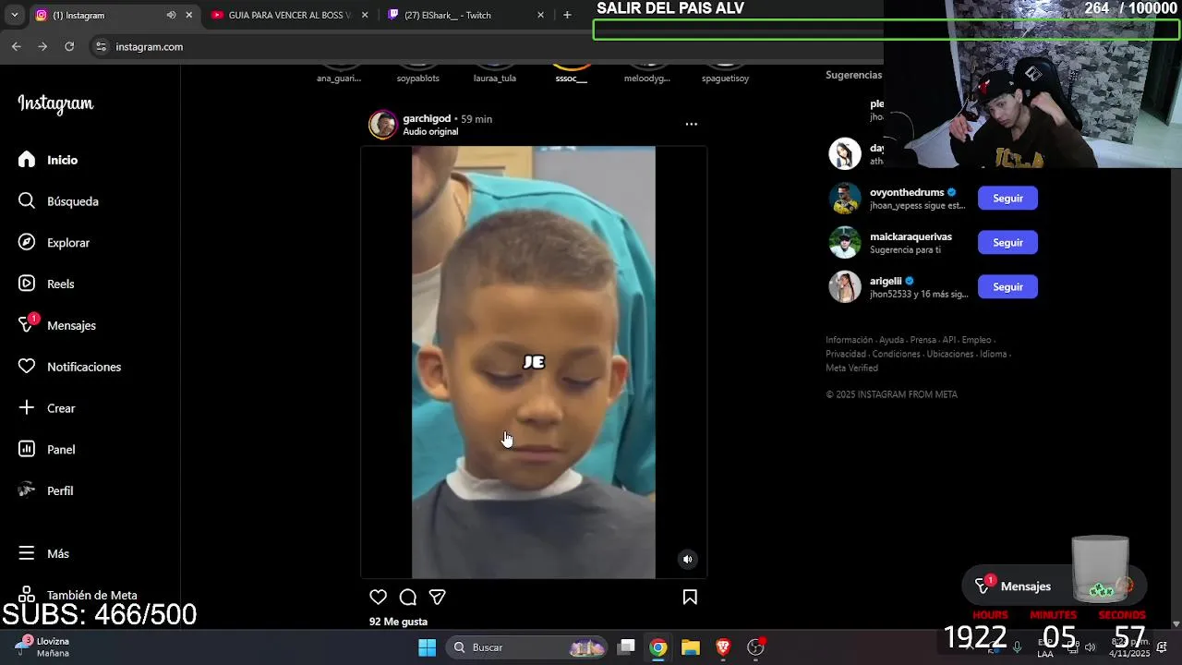Viewport: 1182px width, 665px height.
Task: Click Condiciones footer link
Action: click(x=897, y=354)
